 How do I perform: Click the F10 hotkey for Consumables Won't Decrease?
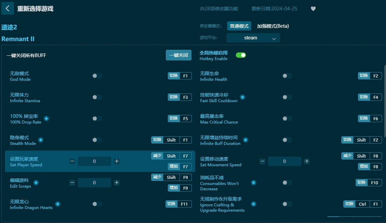pos(374,183)
